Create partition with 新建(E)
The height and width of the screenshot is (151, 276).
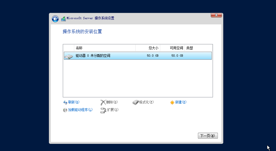tap(181, 102)
